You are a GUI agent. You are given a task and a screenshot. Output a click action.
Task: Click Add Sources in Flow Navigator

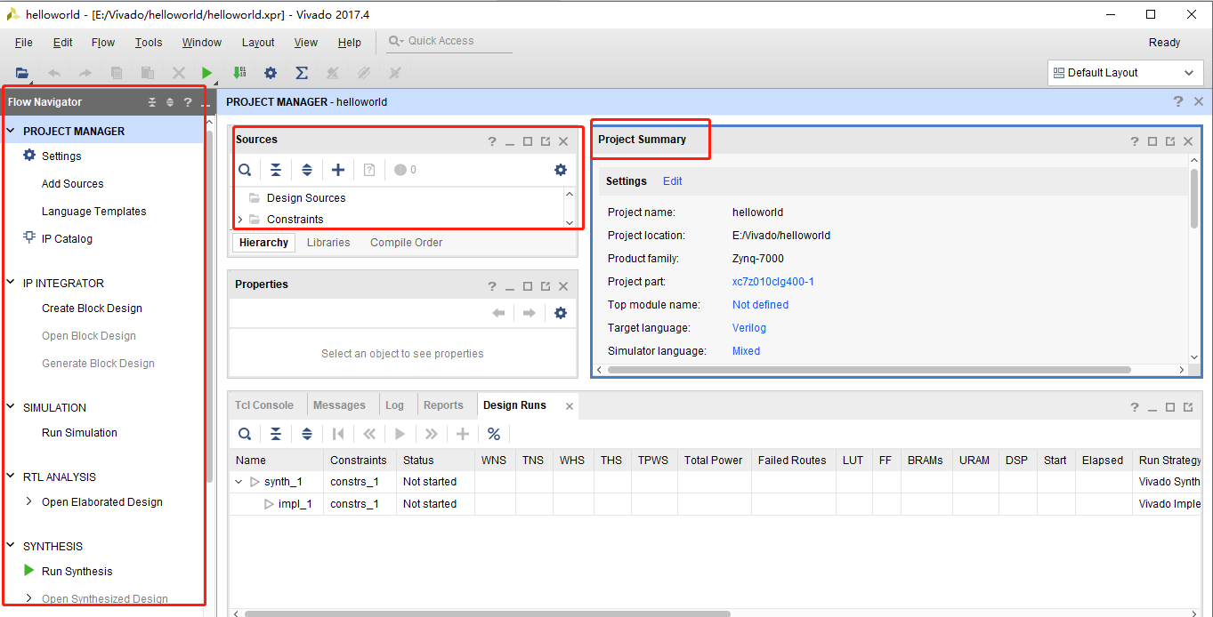(72, 184)
